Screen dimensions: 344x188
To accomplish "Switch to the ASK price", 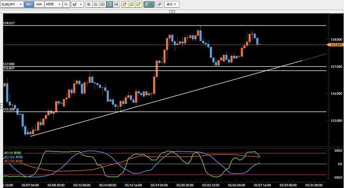I will (x=39, y=4).
